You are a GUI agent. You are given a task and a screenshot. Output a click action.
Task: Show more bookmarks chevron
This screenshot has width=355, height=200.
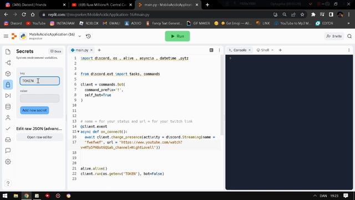point(348,23)
